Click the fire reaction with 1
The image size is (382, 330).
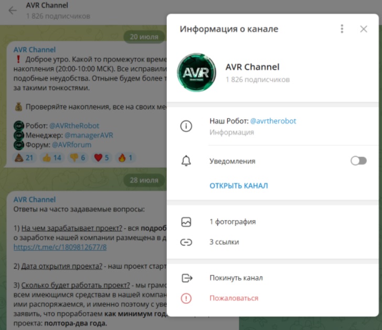(x=125, y=158)
